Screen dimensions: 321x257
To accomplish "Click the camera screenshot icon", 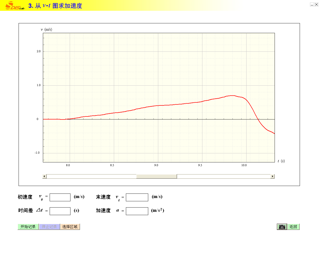I will [282, 227].
